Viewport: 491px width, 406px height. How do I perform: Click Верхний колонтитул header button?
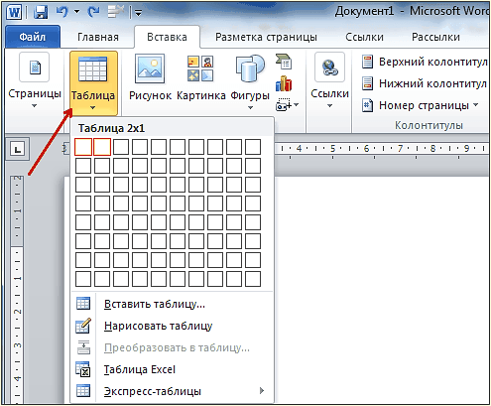tap(425, 62)
